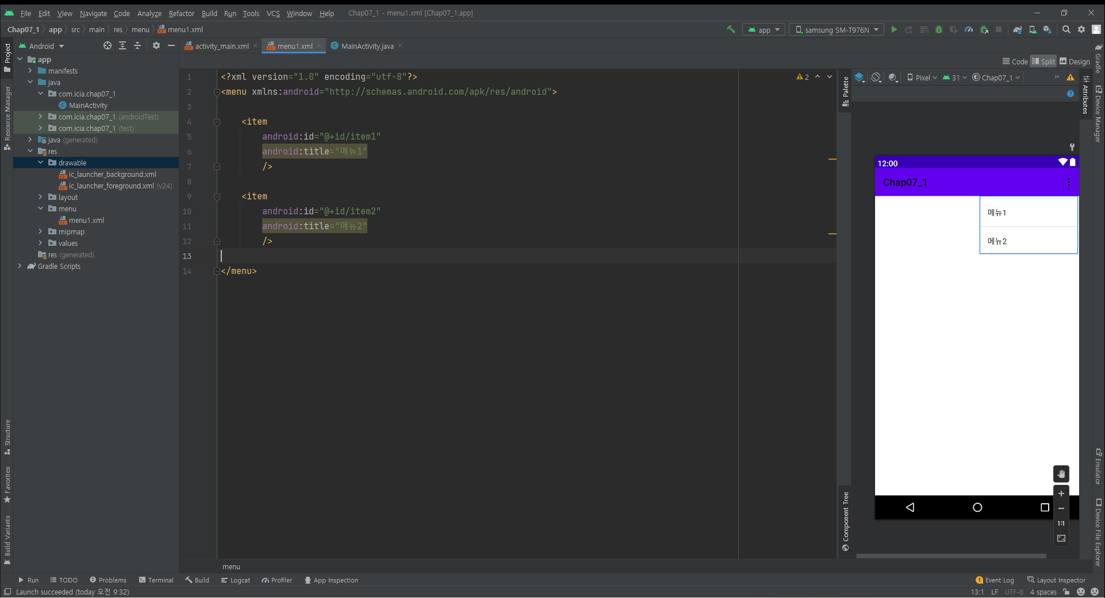The image size is (1105, 598).
Task: Open the Android project view dropdown
Action: pyautogui.click(x=41, y=46)
